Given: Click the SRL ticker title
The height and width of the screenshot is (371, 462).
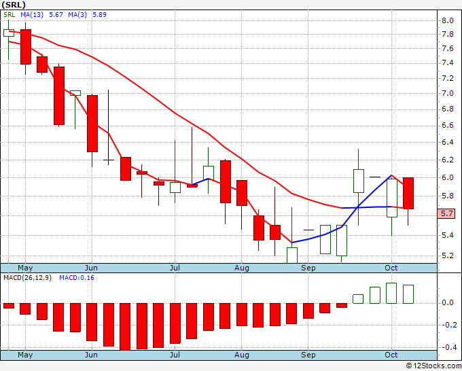Looking at the screenshot, I should coord(14,5).
